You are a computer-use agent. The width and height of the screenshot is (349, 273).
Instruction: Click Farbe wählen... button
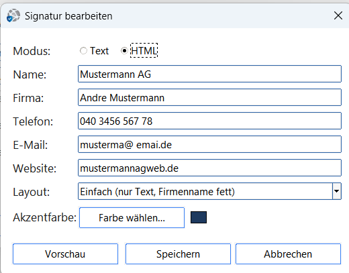[x=132, y=218]
